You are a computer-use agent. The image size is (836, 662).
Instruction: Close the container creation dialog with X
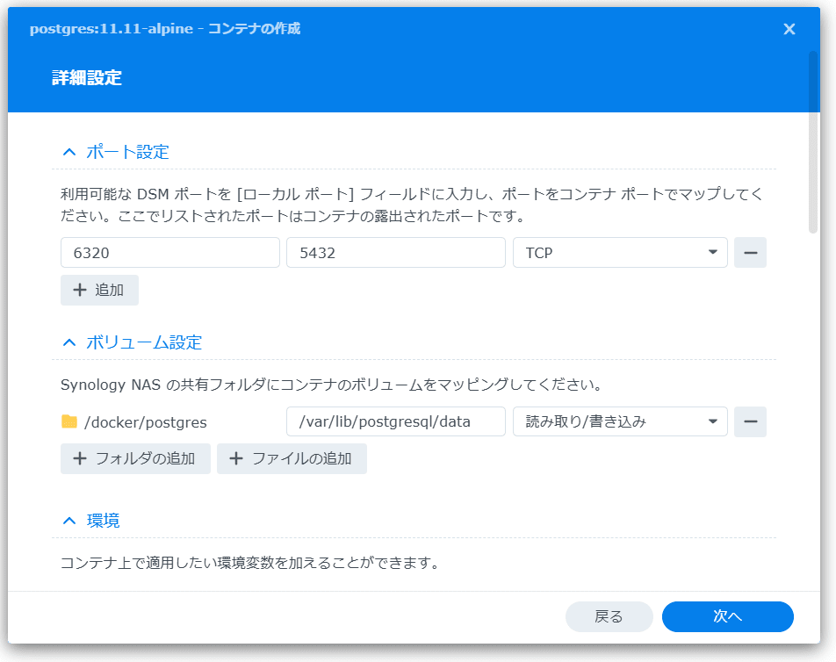(789, 28)
